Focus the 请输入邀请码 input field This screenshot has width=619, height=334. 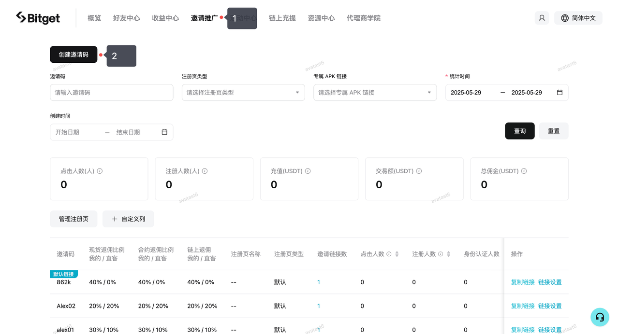coord(111,92)
